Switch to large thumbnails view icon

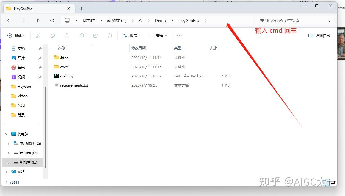[x=333, y=182]
